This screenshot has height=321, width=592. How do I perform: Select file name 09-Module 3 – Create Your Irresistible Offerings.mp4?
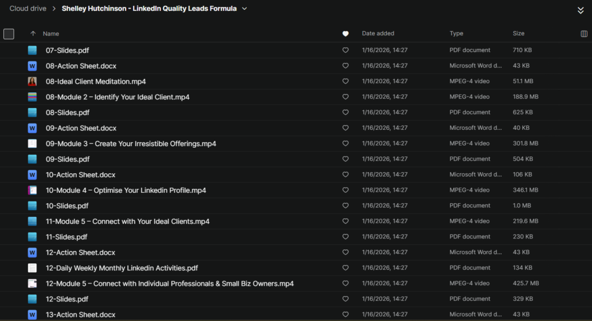(131, 144)
